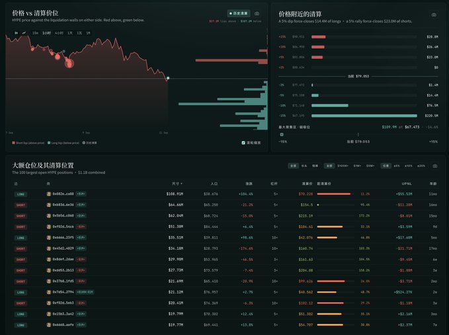
Task: Click camera icon in nearby liquidations panel
Action: [x=434, y=15]
